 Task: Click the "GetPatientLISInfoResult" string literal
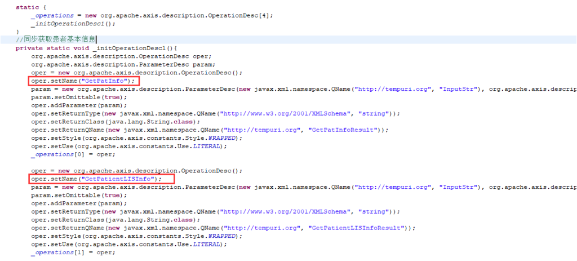click(x=356, y=228)
